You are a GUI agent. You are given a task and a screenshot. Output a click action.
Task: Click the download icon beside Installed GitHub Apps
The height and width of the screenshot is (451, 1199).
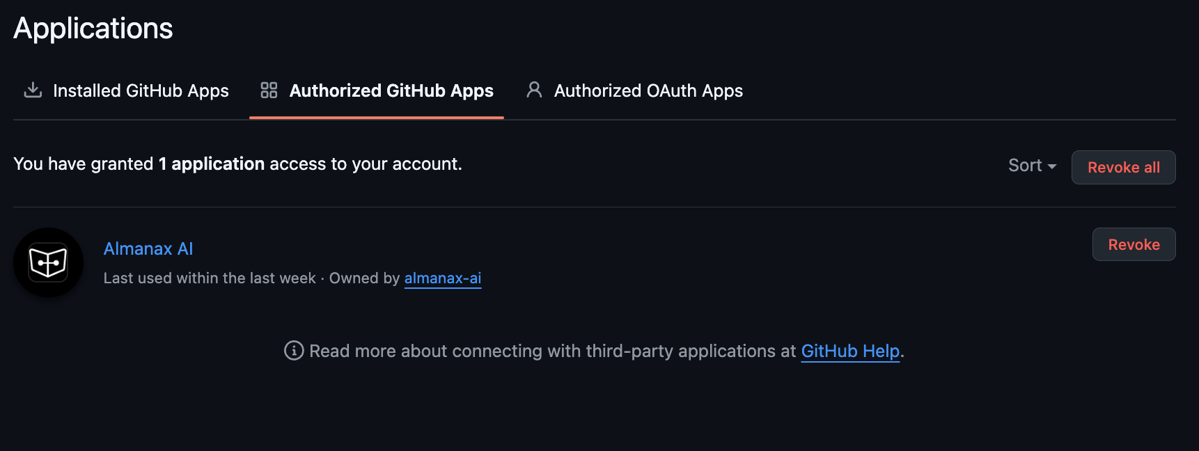point(33,90)
